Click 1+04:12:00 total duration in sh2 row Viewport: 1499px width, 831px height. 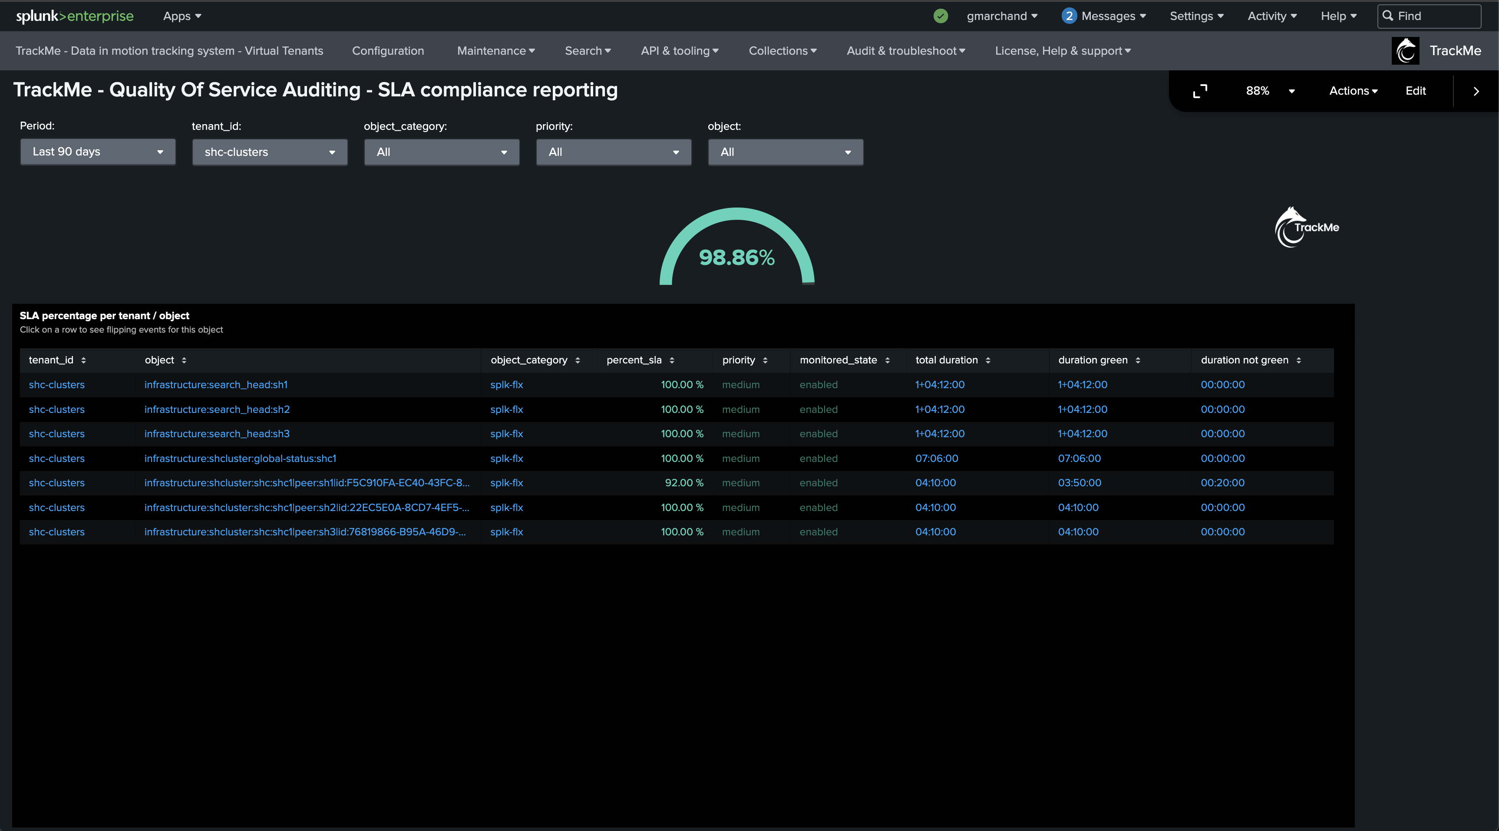(x=939, y=410)
